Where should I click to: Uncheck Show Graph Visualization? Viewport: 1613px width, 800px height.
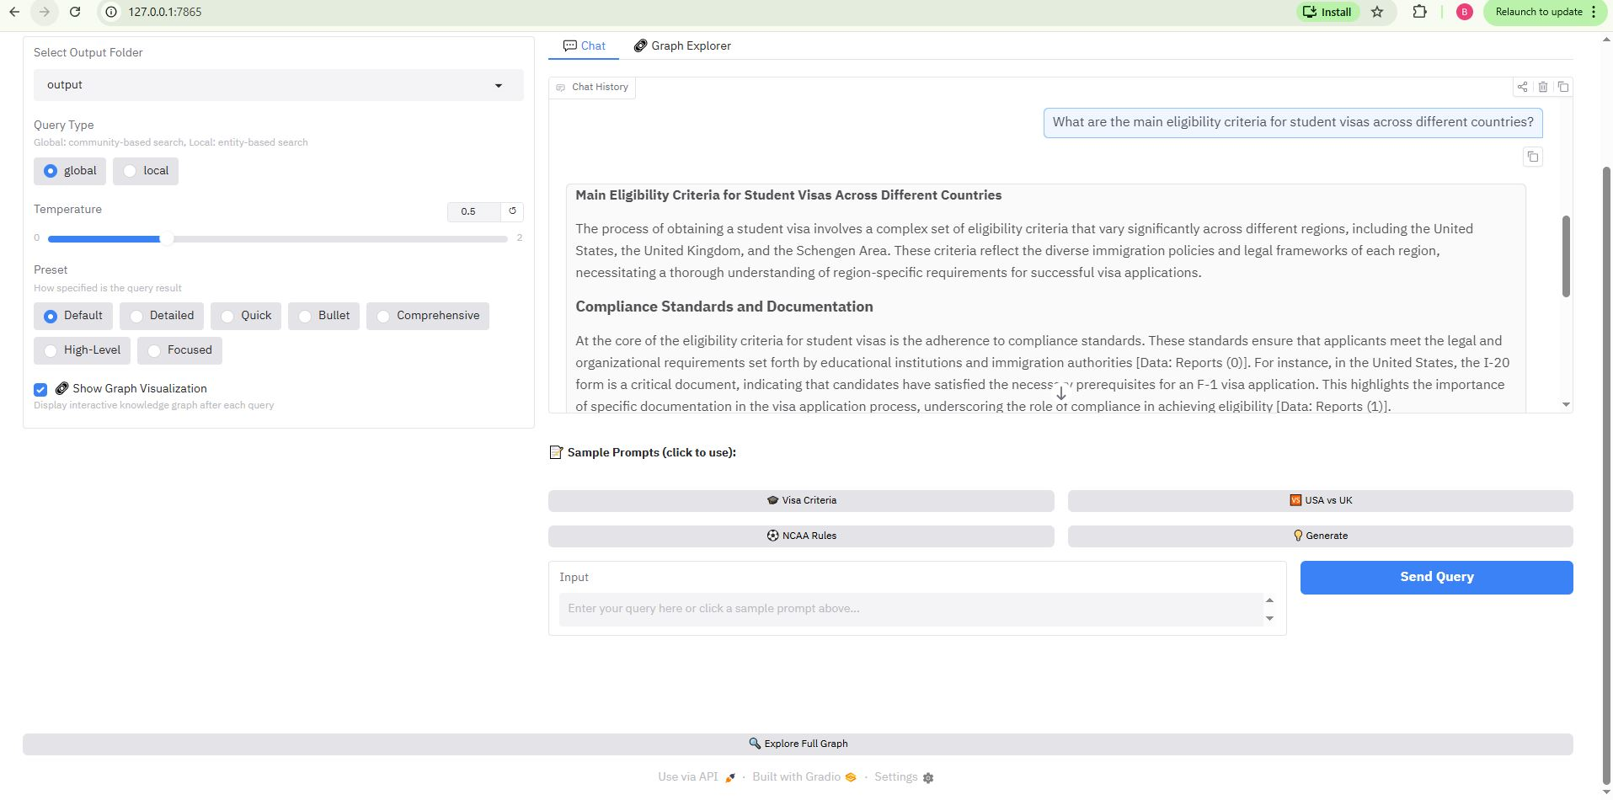click(x=40, y=389)
